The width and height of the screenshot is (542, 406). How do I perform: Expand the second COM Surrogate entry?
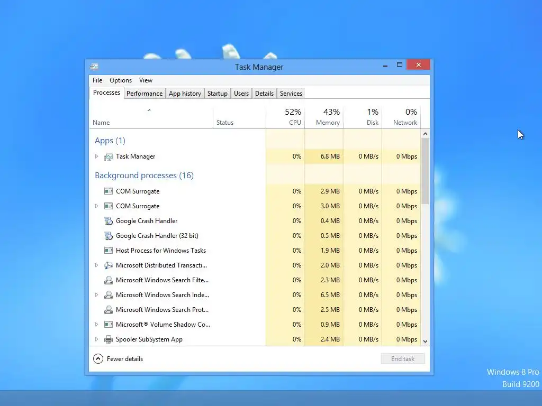[96, 206]
